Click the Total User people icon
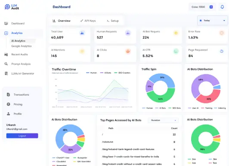229x166 pixels. pos(82,33)
